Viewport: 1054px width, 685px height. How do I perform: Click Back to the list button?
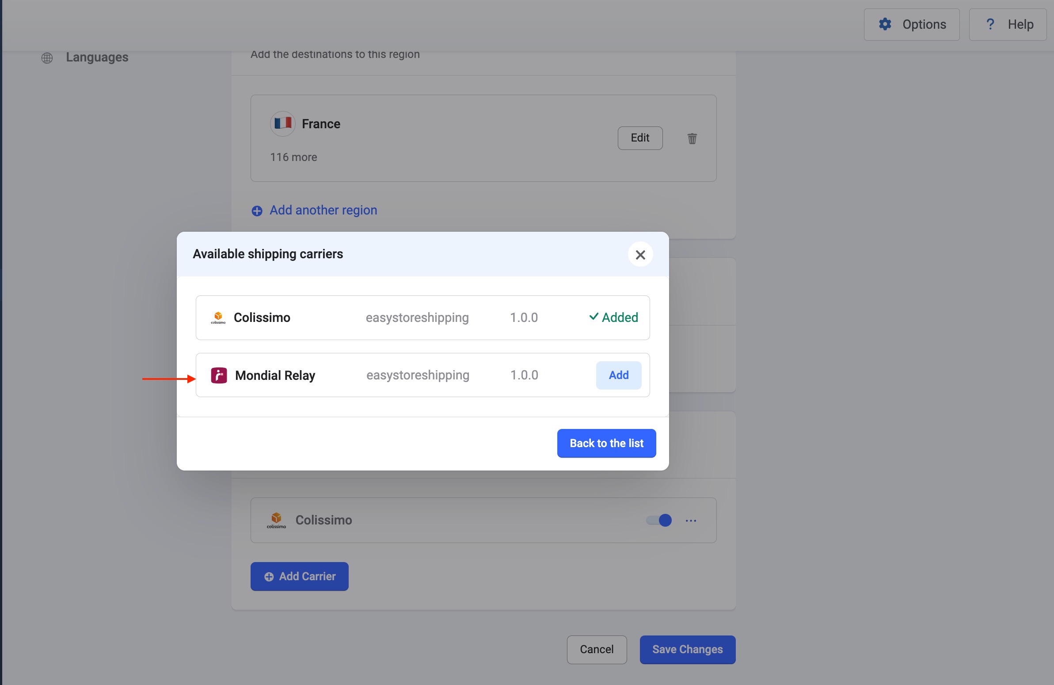pos(606,443)
